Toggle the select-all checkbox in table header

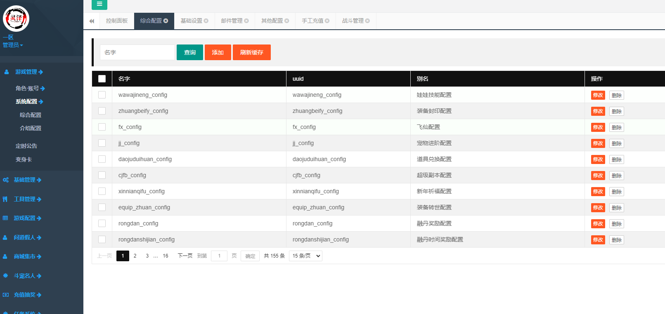pyautogui.click(x=102, y=79)
